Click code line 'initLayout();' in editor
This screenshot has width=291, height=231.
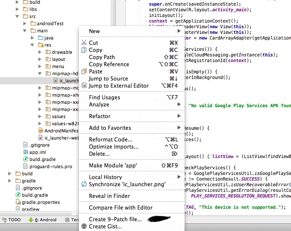166,15
